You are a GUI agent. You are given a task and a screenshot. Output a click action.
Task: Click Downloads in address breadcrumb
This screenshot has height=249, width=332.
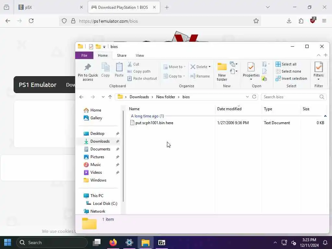tap(139, 97)
